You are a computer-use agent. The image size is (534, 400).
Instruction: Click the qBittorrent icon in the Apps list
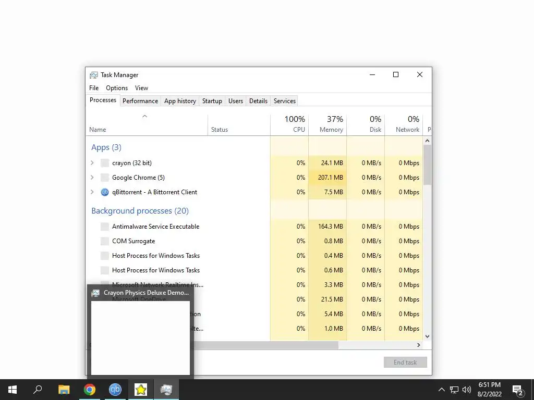[104, 192]
